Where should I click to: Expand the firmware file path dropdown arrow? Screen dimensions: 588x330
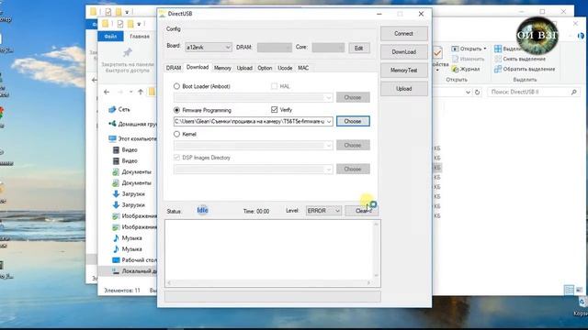(x=329, y=122)
